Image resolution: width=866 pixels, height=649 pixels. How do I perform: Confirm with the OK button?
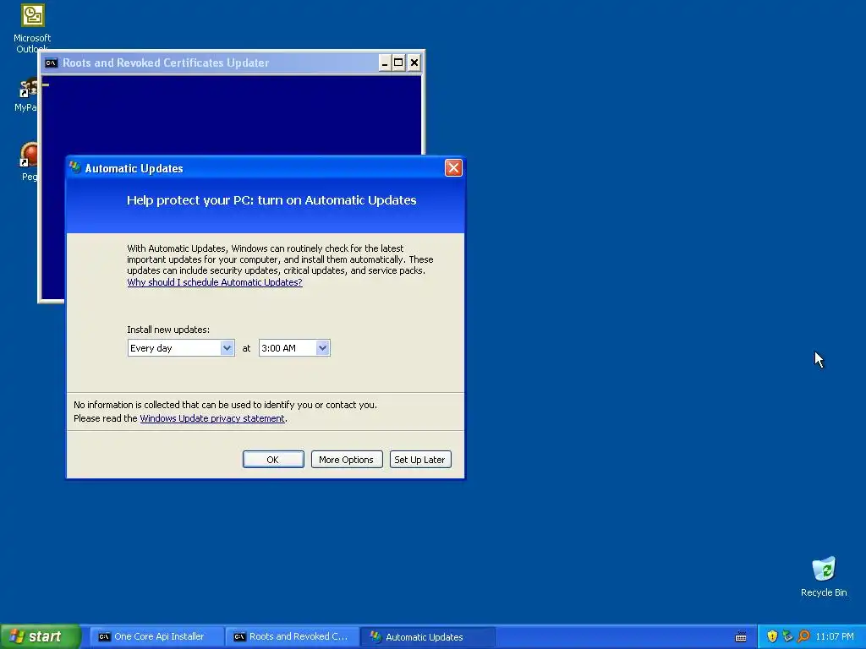click(273, 459)
